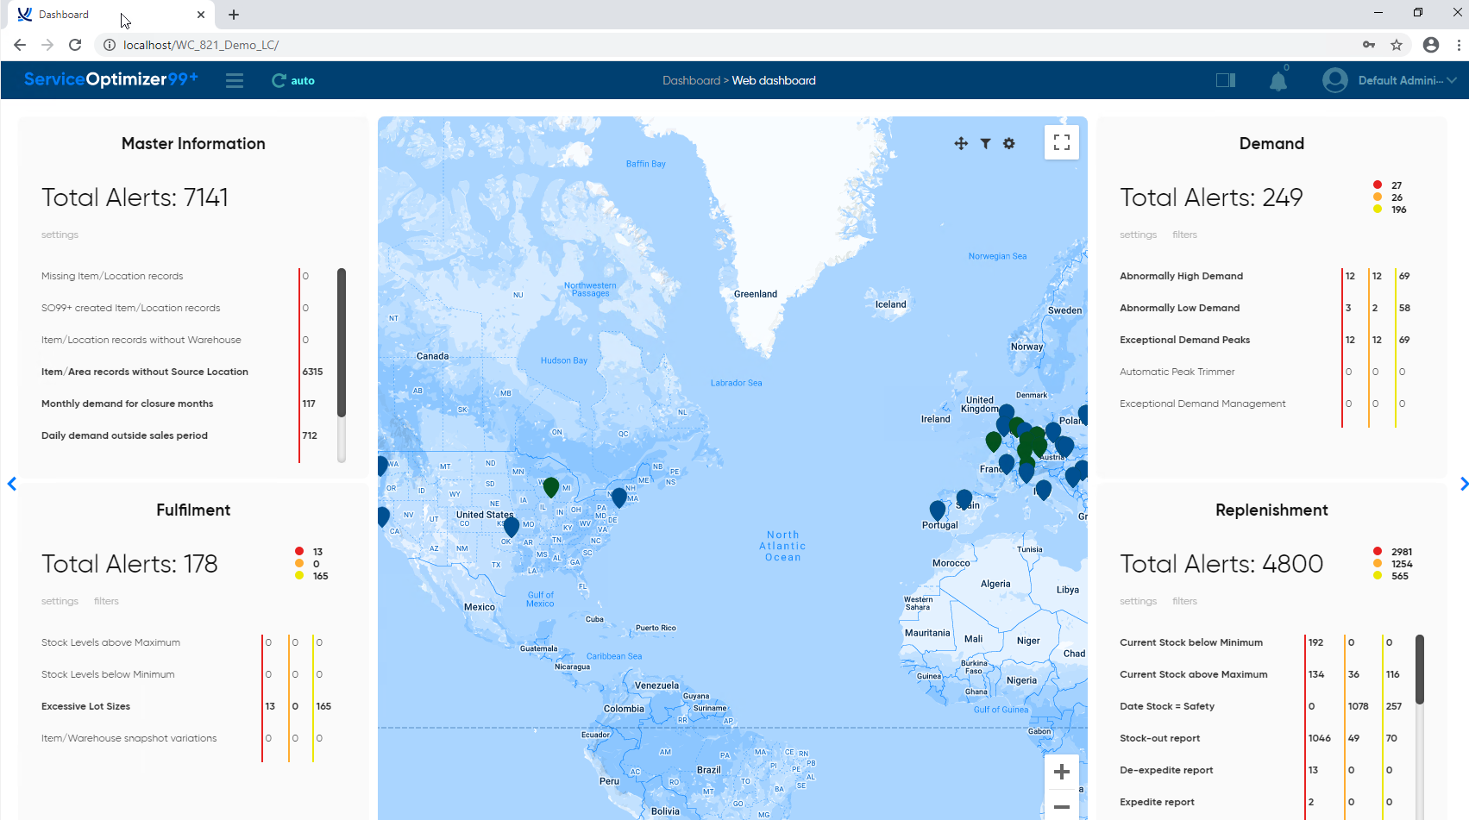Open Demand panel settings link

pos(1138,235)
